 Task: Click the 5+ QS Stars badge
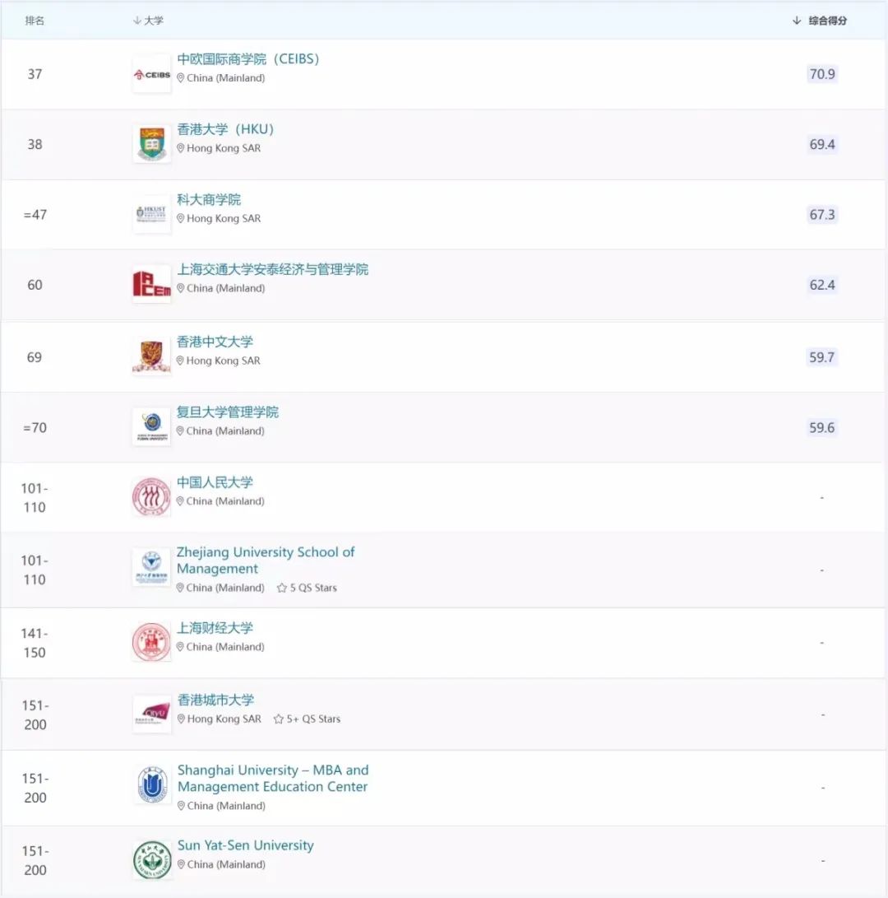pyautogui.click(x=308, y=719)
